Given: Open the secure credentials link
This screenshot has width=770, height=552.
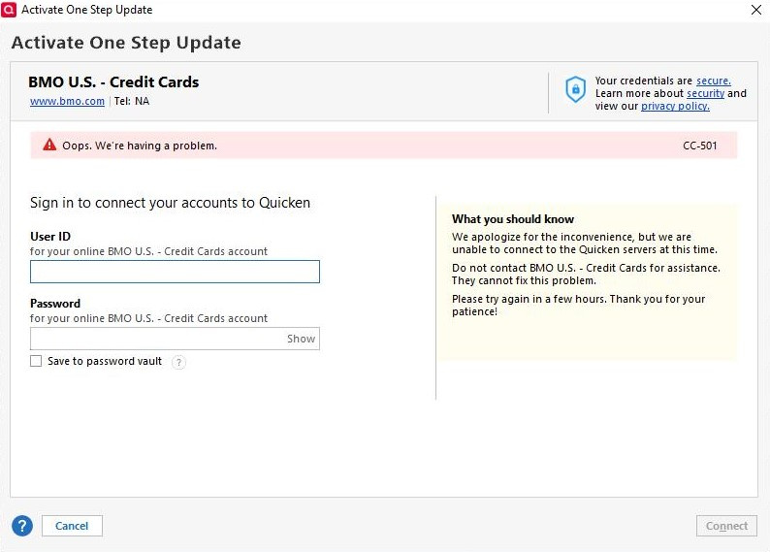Looking at the screenshot, I should (714, 81).
